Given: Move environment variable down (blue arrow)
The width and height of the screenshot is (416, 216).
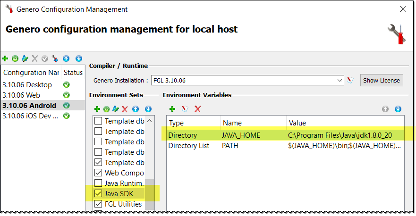Looking at the screenshot, I should click(x=398, y=109).
